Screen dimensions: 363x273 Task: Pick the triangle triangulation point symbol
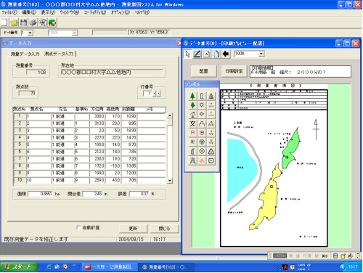pyautogui.click(x=211, y=152)
